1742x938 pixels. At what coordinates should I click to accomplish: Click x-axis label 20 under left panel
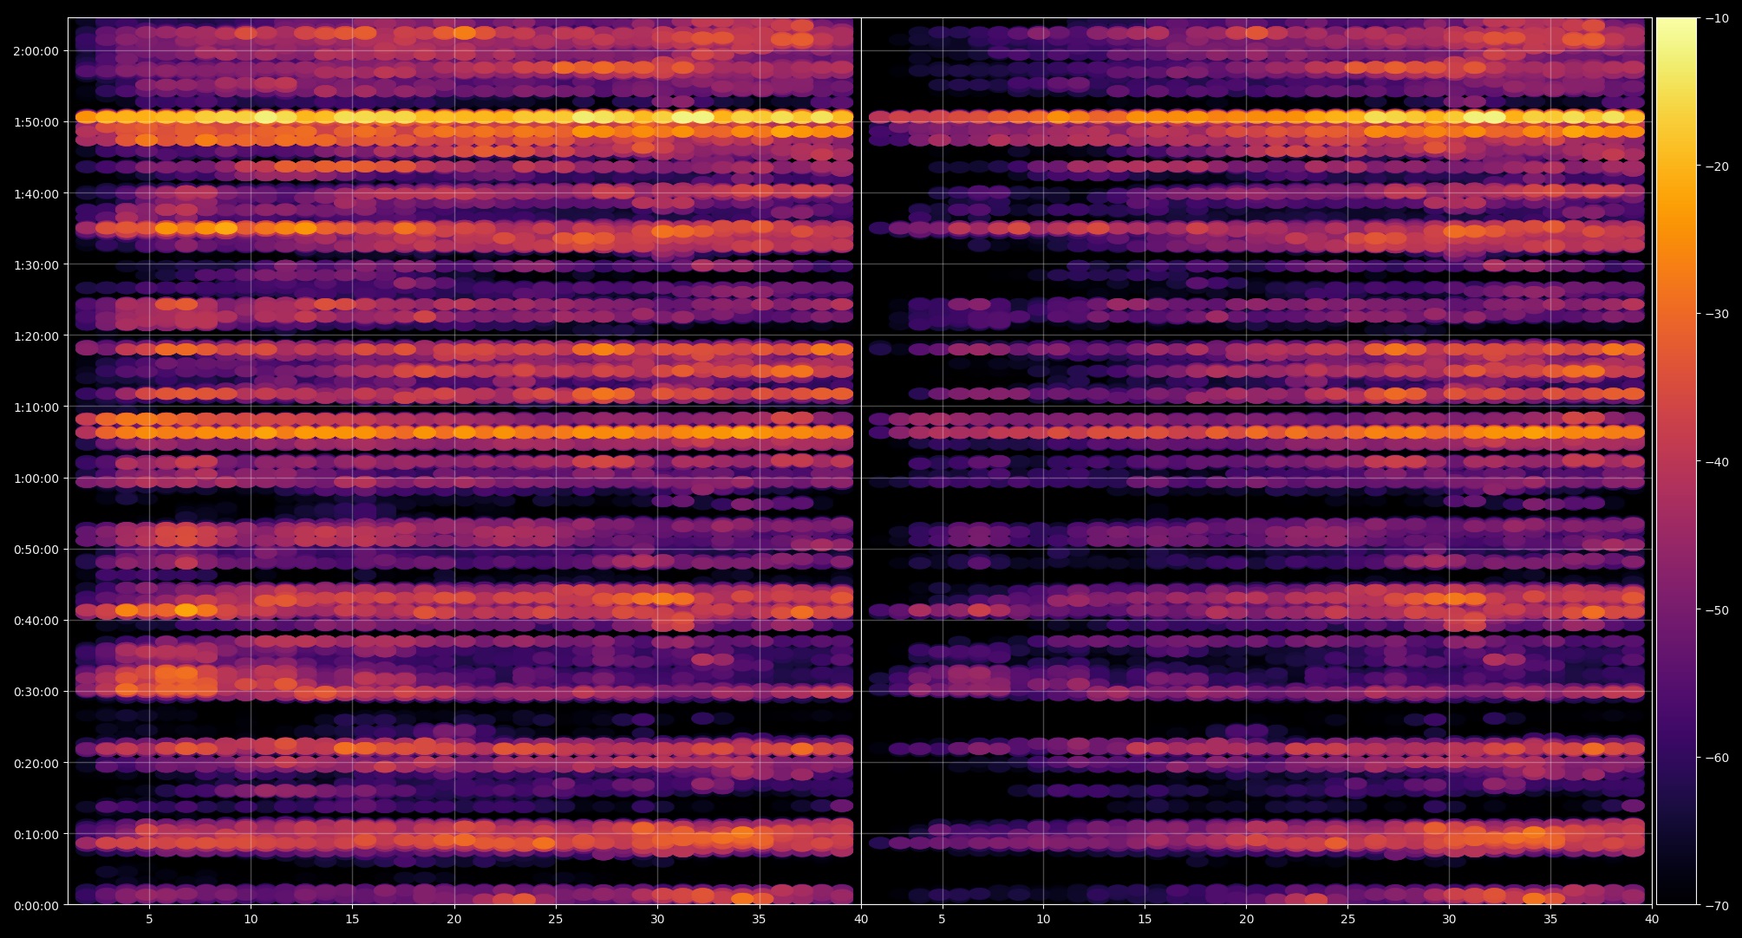(x=453, y=920)
